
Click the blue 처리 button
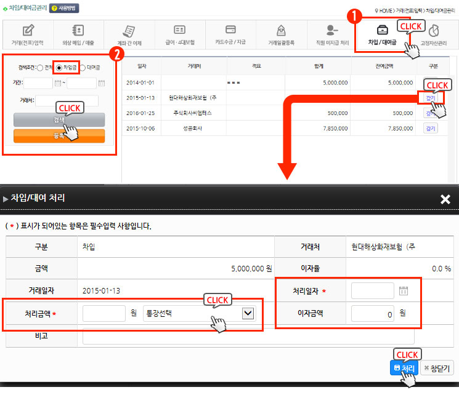404,368
